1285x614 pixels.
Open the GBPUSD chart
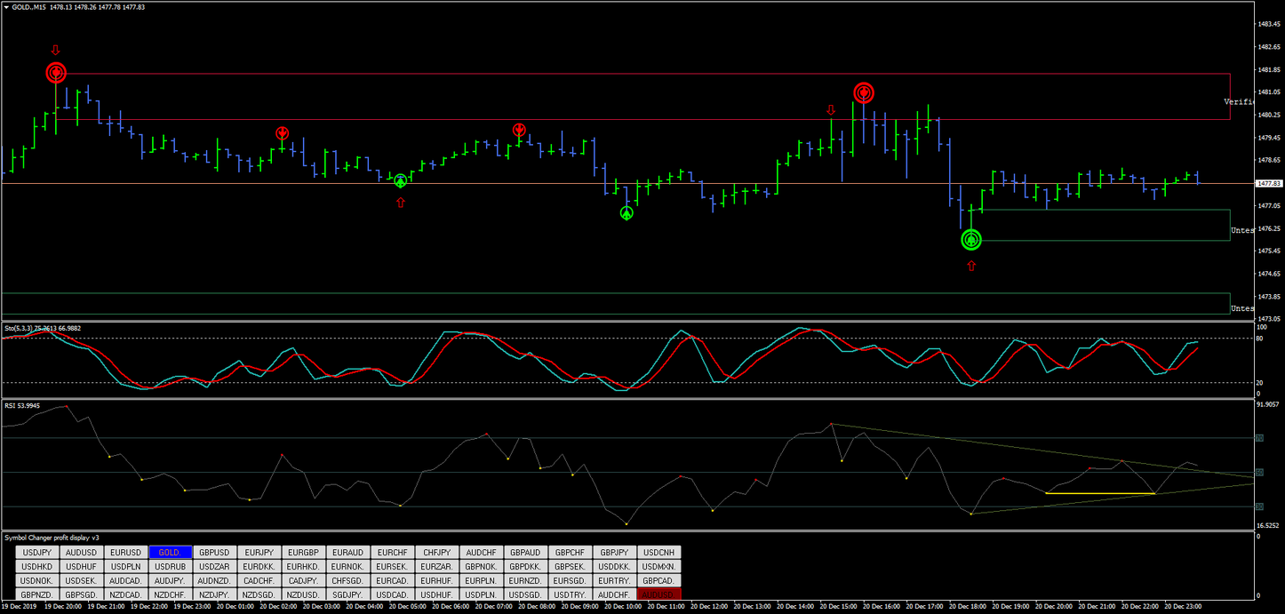(214, 552)
